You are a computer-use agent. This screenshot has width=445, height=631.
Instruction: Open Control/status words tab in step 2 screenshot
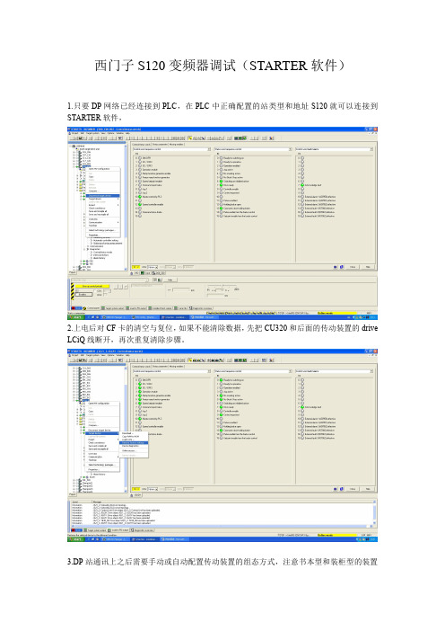pyautogui.click(x=142, y=366)
